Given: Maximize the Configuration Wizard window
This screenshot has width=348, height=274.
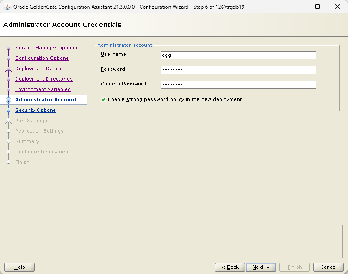Looking at the screenshot, I should click(318, 7).
